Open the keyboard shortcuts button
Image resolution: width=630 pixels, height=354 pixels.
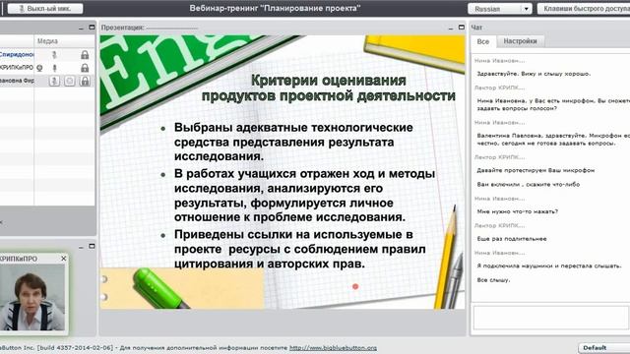584,9
